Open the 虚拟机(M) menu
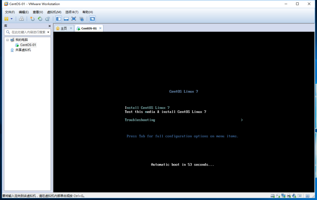This screenshot has height=200, width=317. point(54,12)
